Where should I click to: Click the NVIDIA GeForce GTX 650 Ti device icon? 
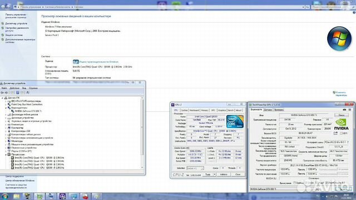13,111
